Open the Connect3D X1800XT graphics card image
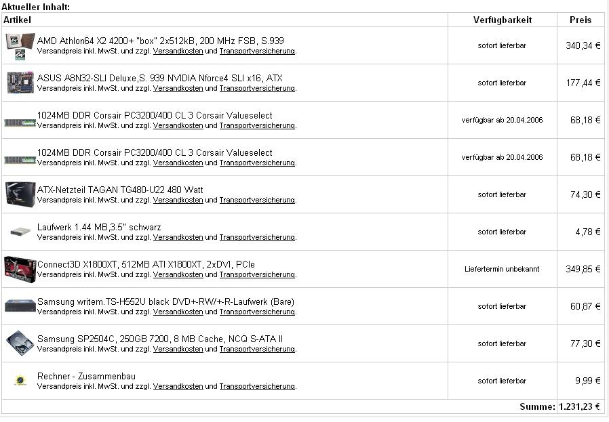The width and height of the screenshot is (609, 422). [x=20, y=269]
